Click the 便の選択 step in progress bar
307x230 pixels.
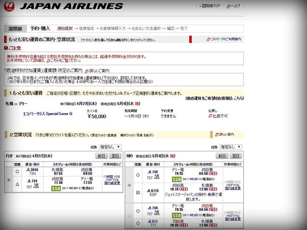pyautogui.click(x=65, y=28)
